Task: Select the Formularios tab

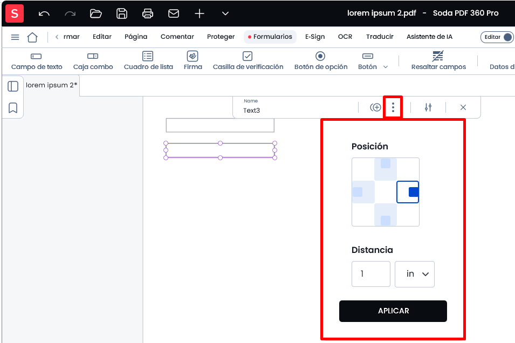Action: 270,37
